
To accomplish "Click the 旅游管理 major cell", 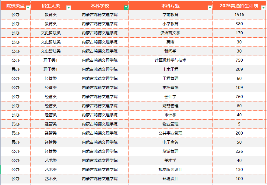I will (170, 151).
